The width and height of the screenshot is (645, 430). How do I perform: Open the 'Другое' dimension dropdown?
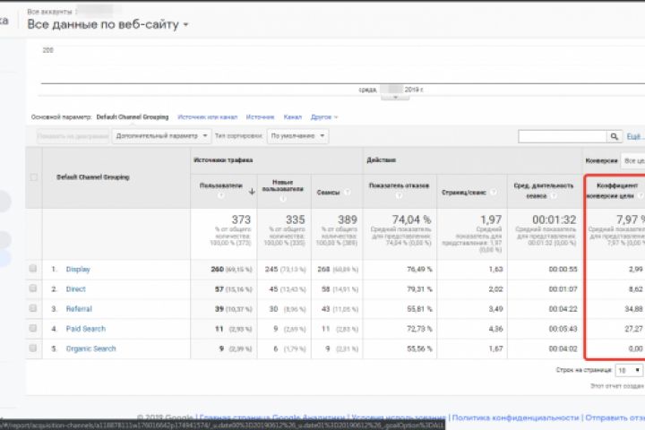click(x=324, y=117)
